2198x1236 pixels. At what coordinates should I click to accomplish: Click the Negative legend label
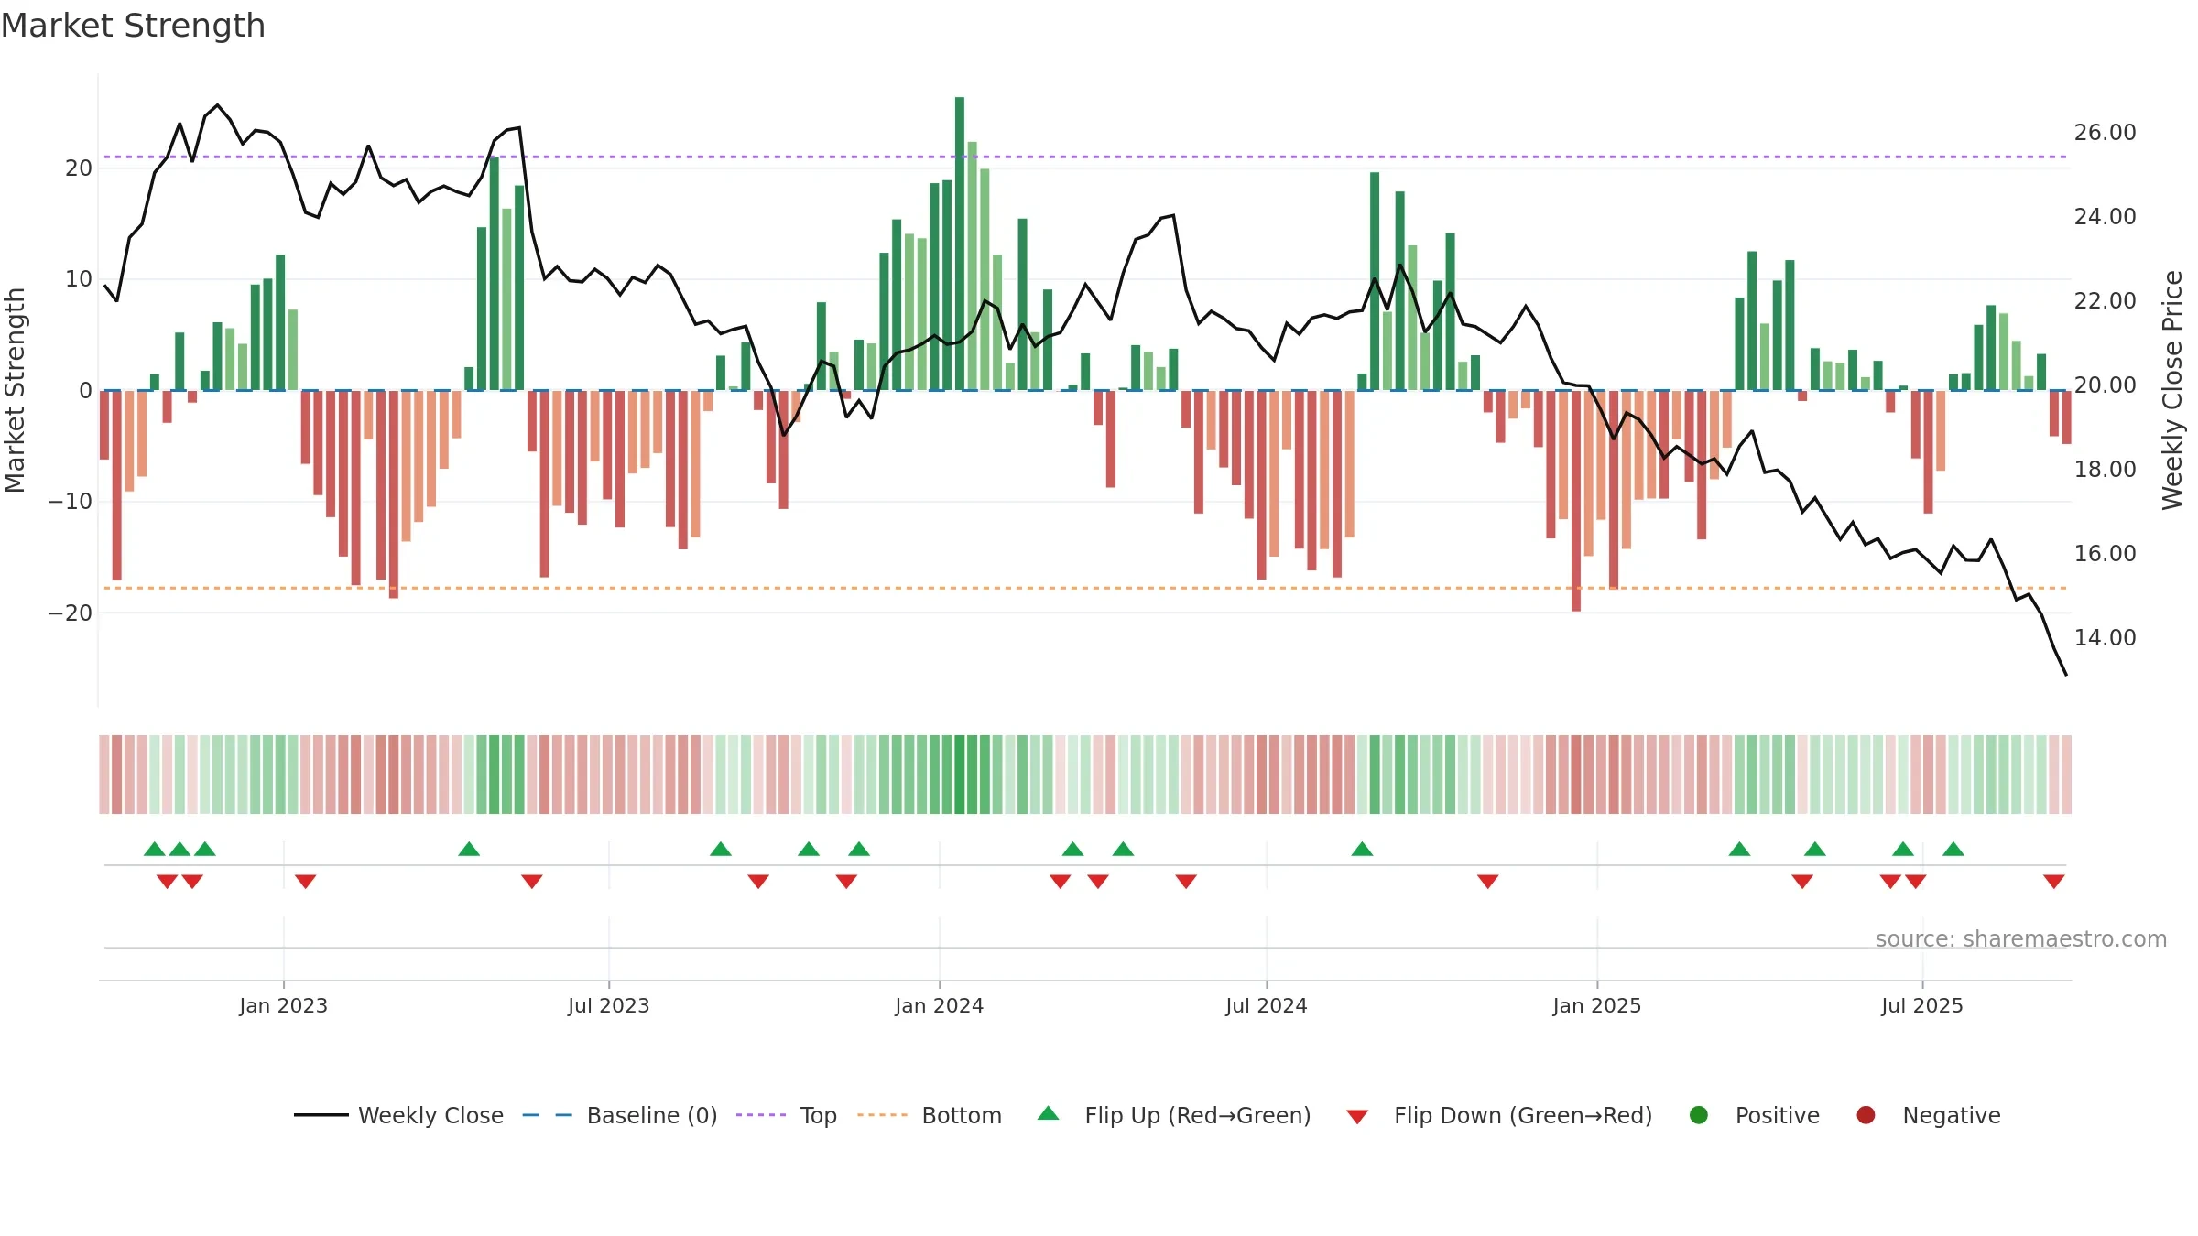tap(1952, 1115)
